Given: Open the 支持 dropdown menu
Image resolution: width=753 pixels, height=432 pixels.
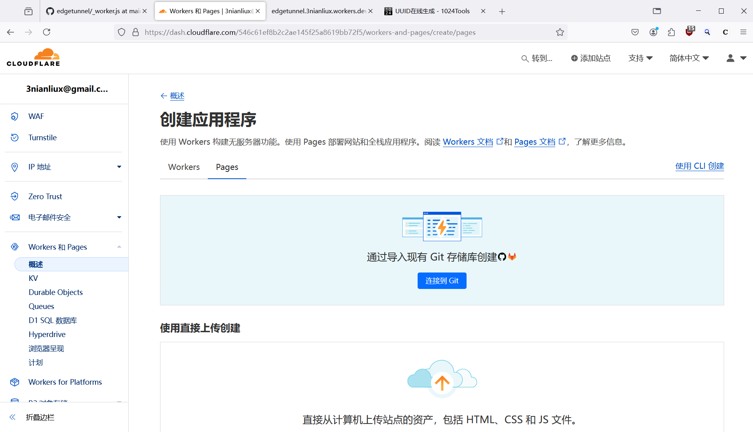Looking at the screenshot, I should (x=641, y=58).
